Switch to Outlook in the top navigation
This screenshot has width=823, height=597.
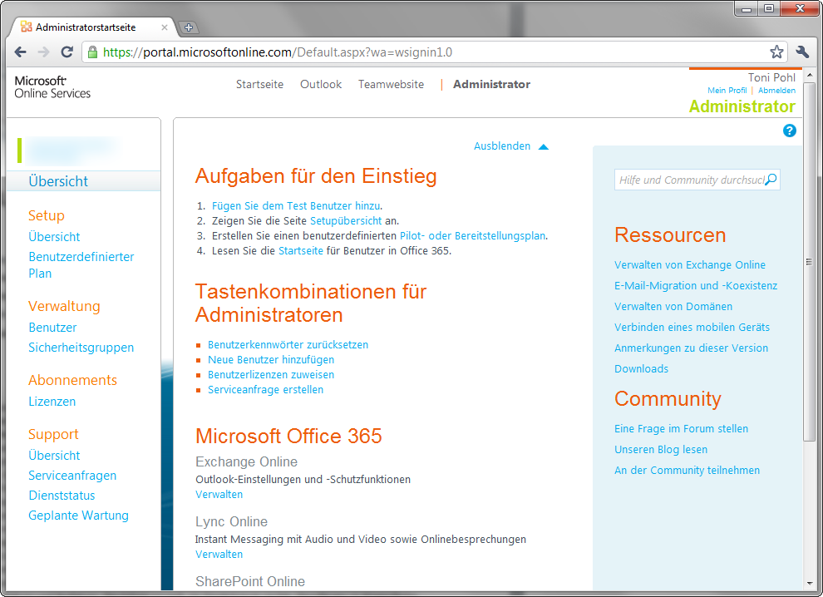(320, 84)
